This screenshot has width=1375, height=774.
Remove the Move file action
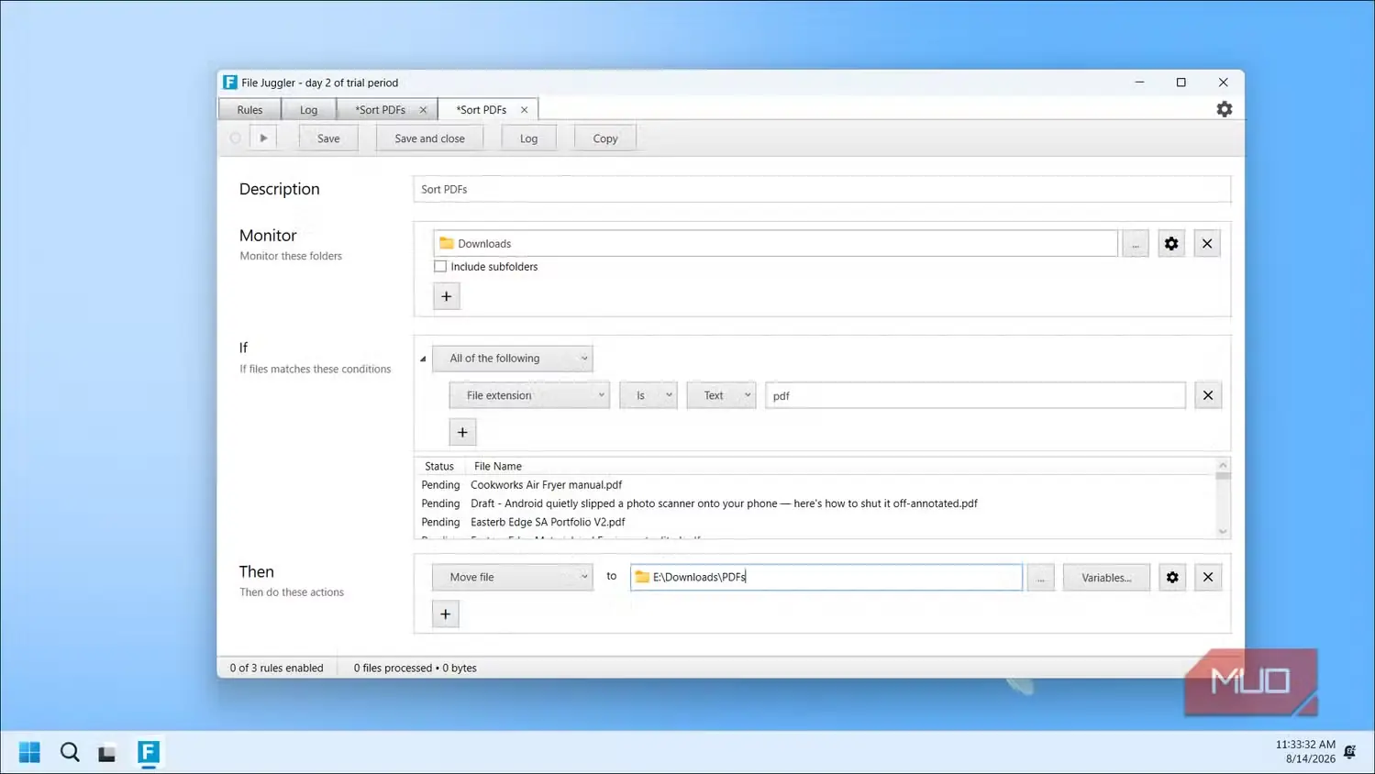click(1208, 577)
